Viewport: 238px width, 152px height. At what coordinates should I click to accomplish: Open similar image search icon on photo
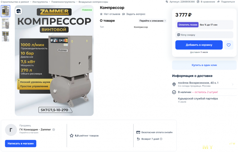coord(18,11)
